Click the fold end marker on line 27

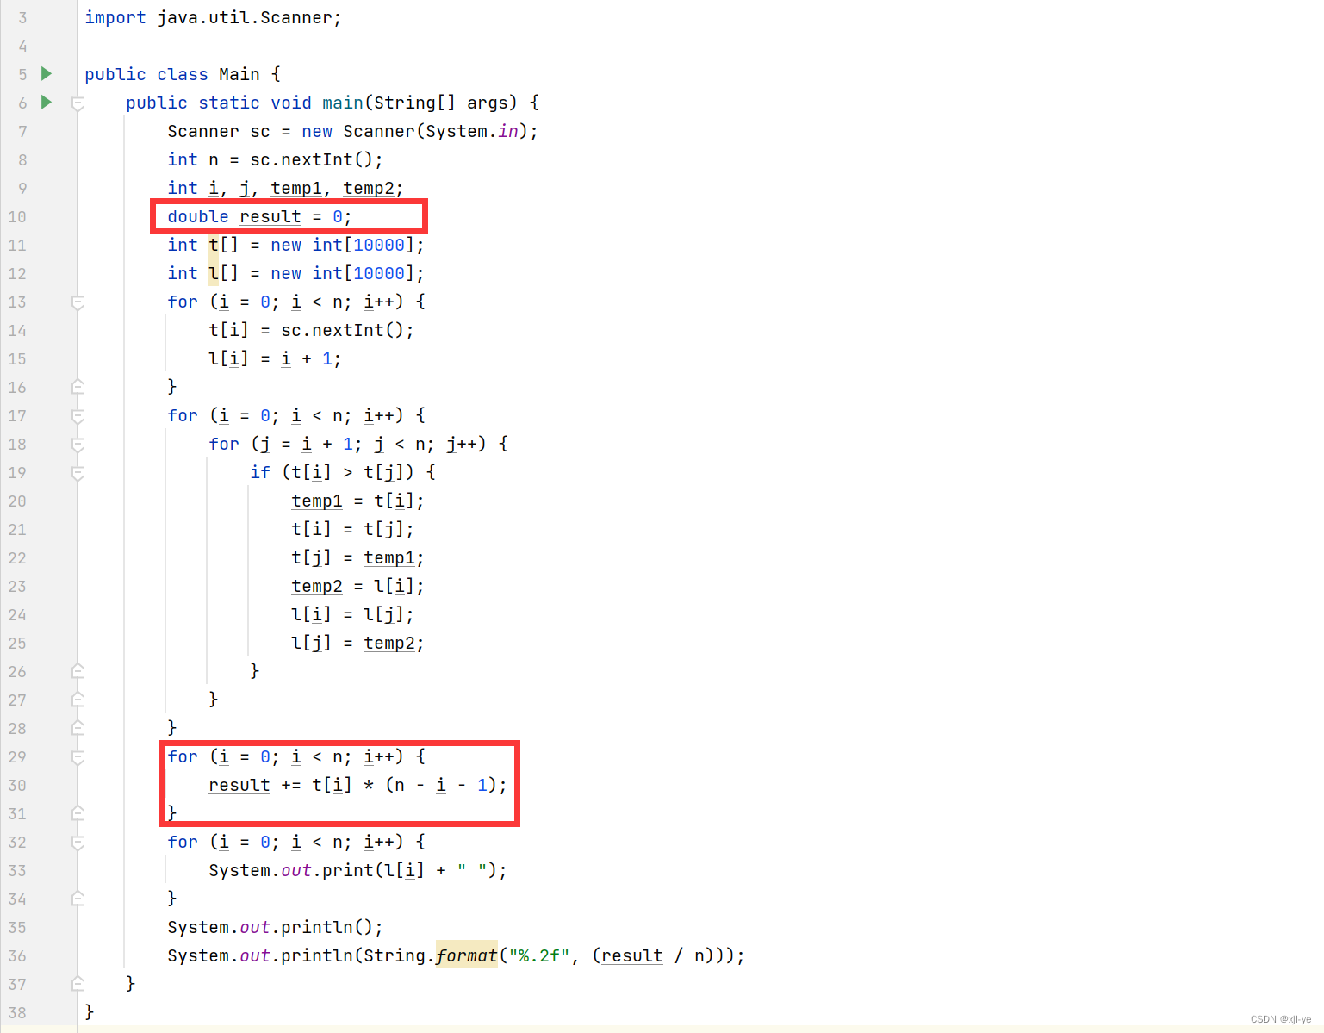[x=78, y=700]
